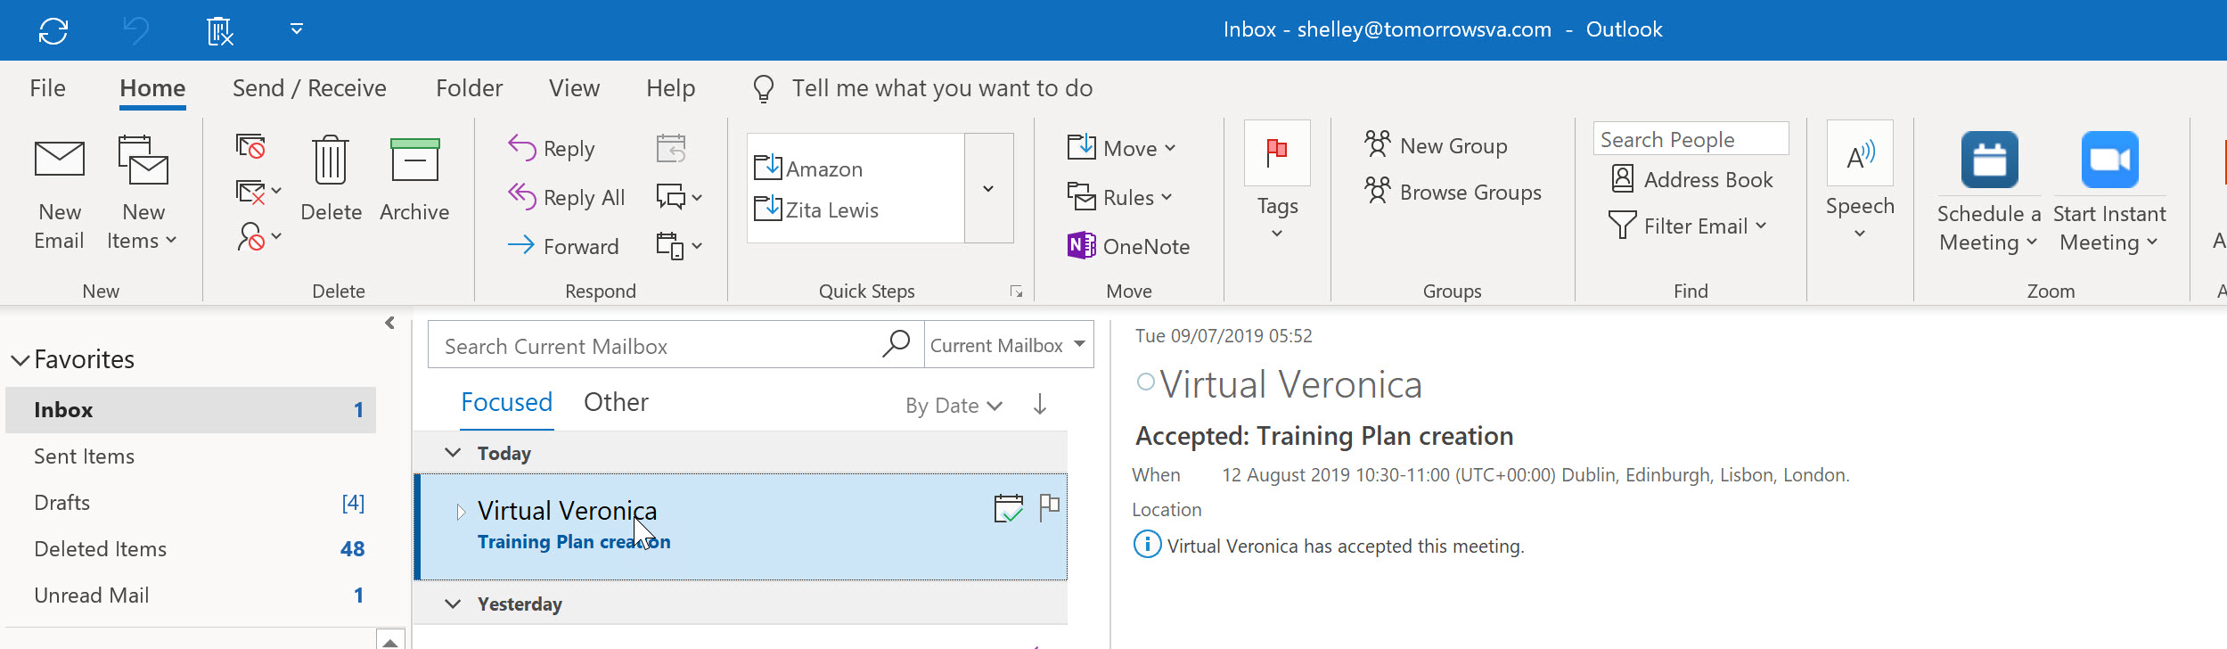This screenshot has height=649, width=2227.
Task: Click the Ignore conversation icon
Action: pos(250,146)
